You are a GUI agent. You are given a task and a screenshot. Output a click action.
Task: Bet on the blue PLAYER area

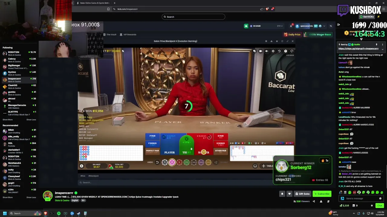170,145
